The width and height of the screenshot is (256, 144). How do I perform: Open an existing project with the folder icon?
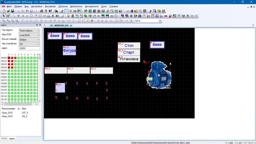(x=8, y=11)
